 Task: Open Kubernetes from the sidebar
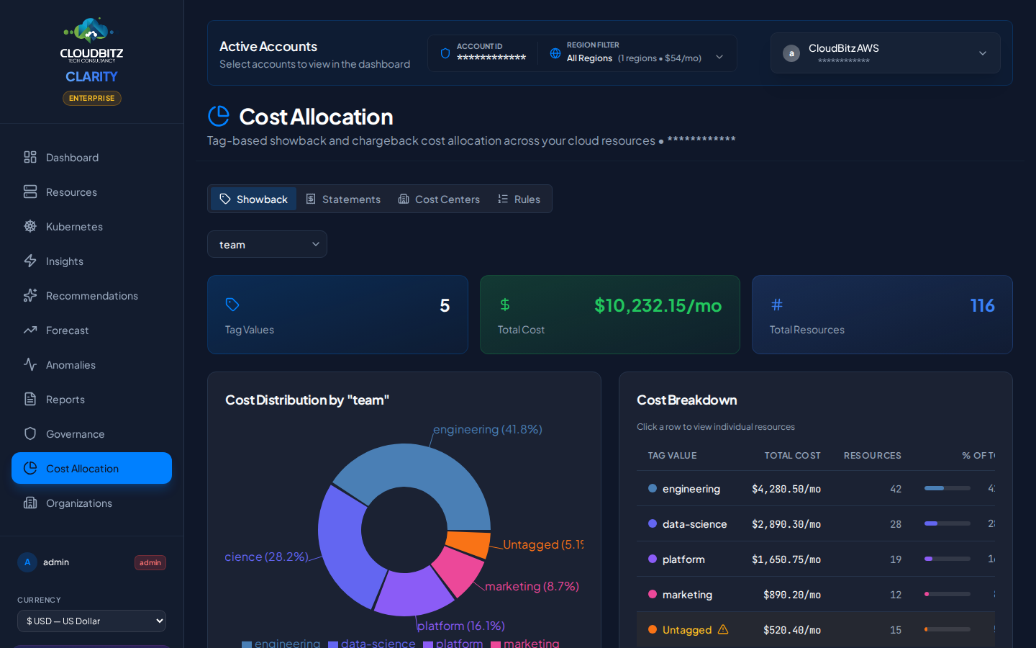click(x=29, y=226)
